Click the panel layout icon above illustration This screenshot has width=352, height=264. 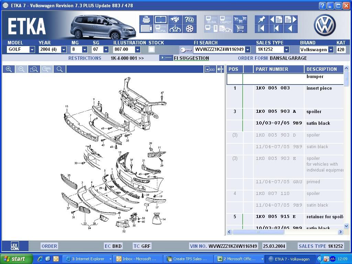pos(210,69)
